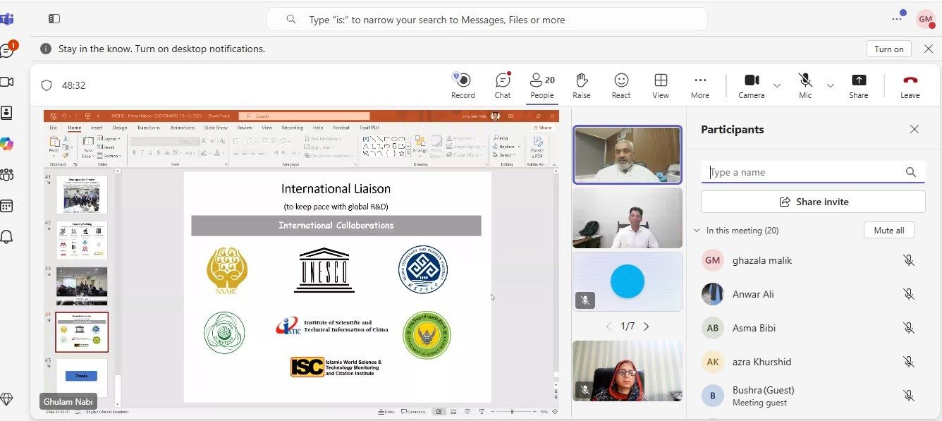
Task: Open the meeting Chat panel
Action: 503,85
